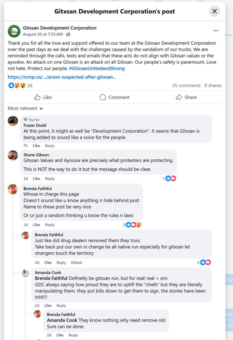Like the Gitxsan Development Corporation post

click(x=43, y=97)
